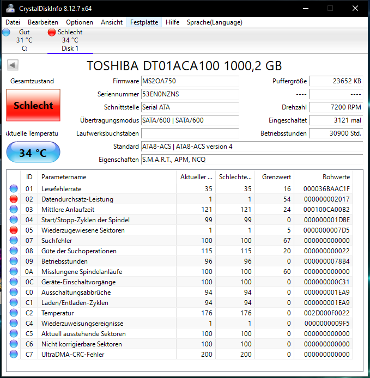Click the Grenzwert column header

275,177
